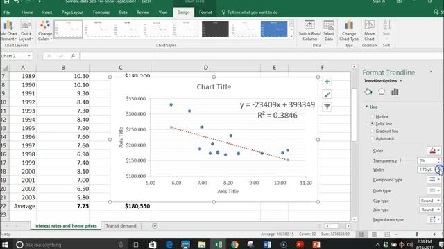Click cell containing $180,550

(x=120, y=206)
